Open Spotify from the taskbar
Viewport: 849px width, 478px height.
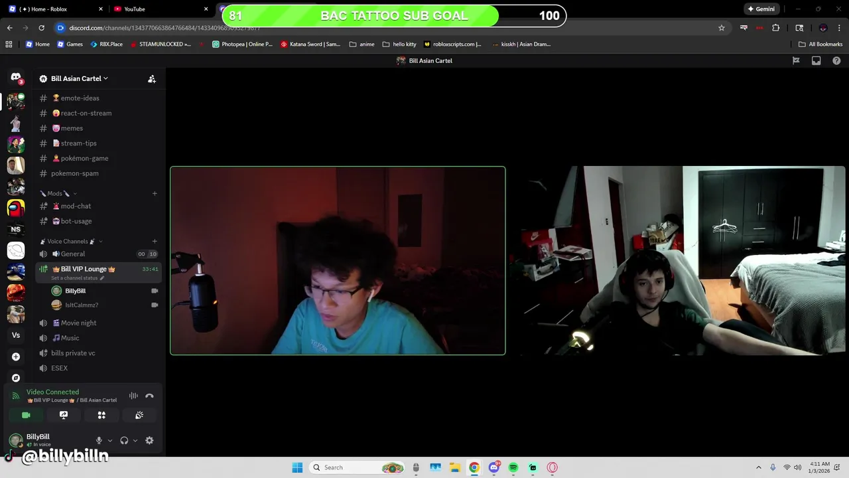(513, 467)
